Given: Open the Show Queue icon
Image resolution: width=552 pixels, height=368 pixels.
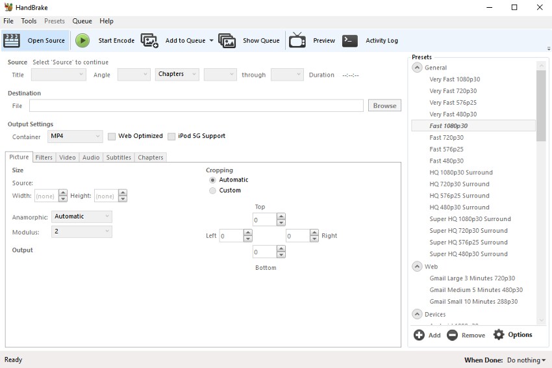Looking at the screenshot, I should 227,40.
